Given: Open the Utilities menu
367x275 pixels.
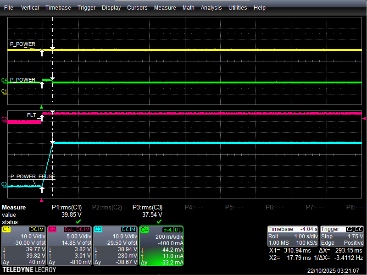Looking at the screenshot, I should (x=238, y=8).
